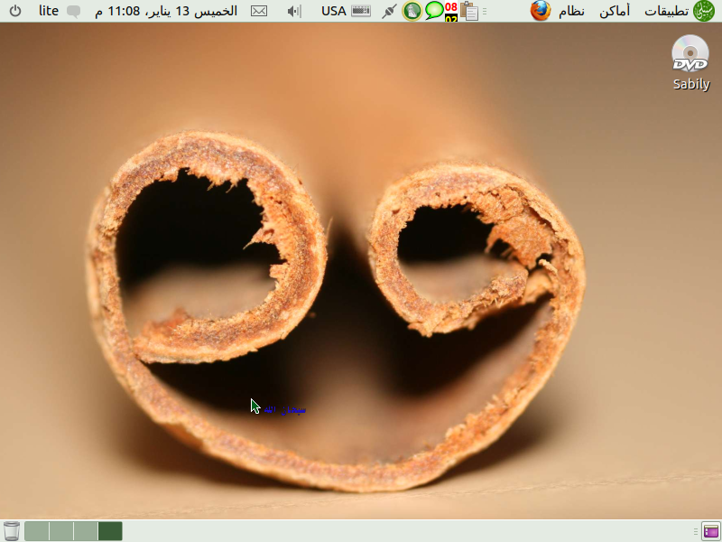The width and height of the screenshot is (722, 542).
Task: Click the network connection tray icon
Action: tap(389, 11)
